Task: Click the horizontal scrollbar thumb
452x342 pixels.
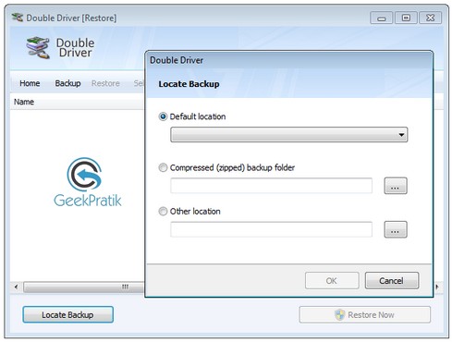Action: pos(85,287)
